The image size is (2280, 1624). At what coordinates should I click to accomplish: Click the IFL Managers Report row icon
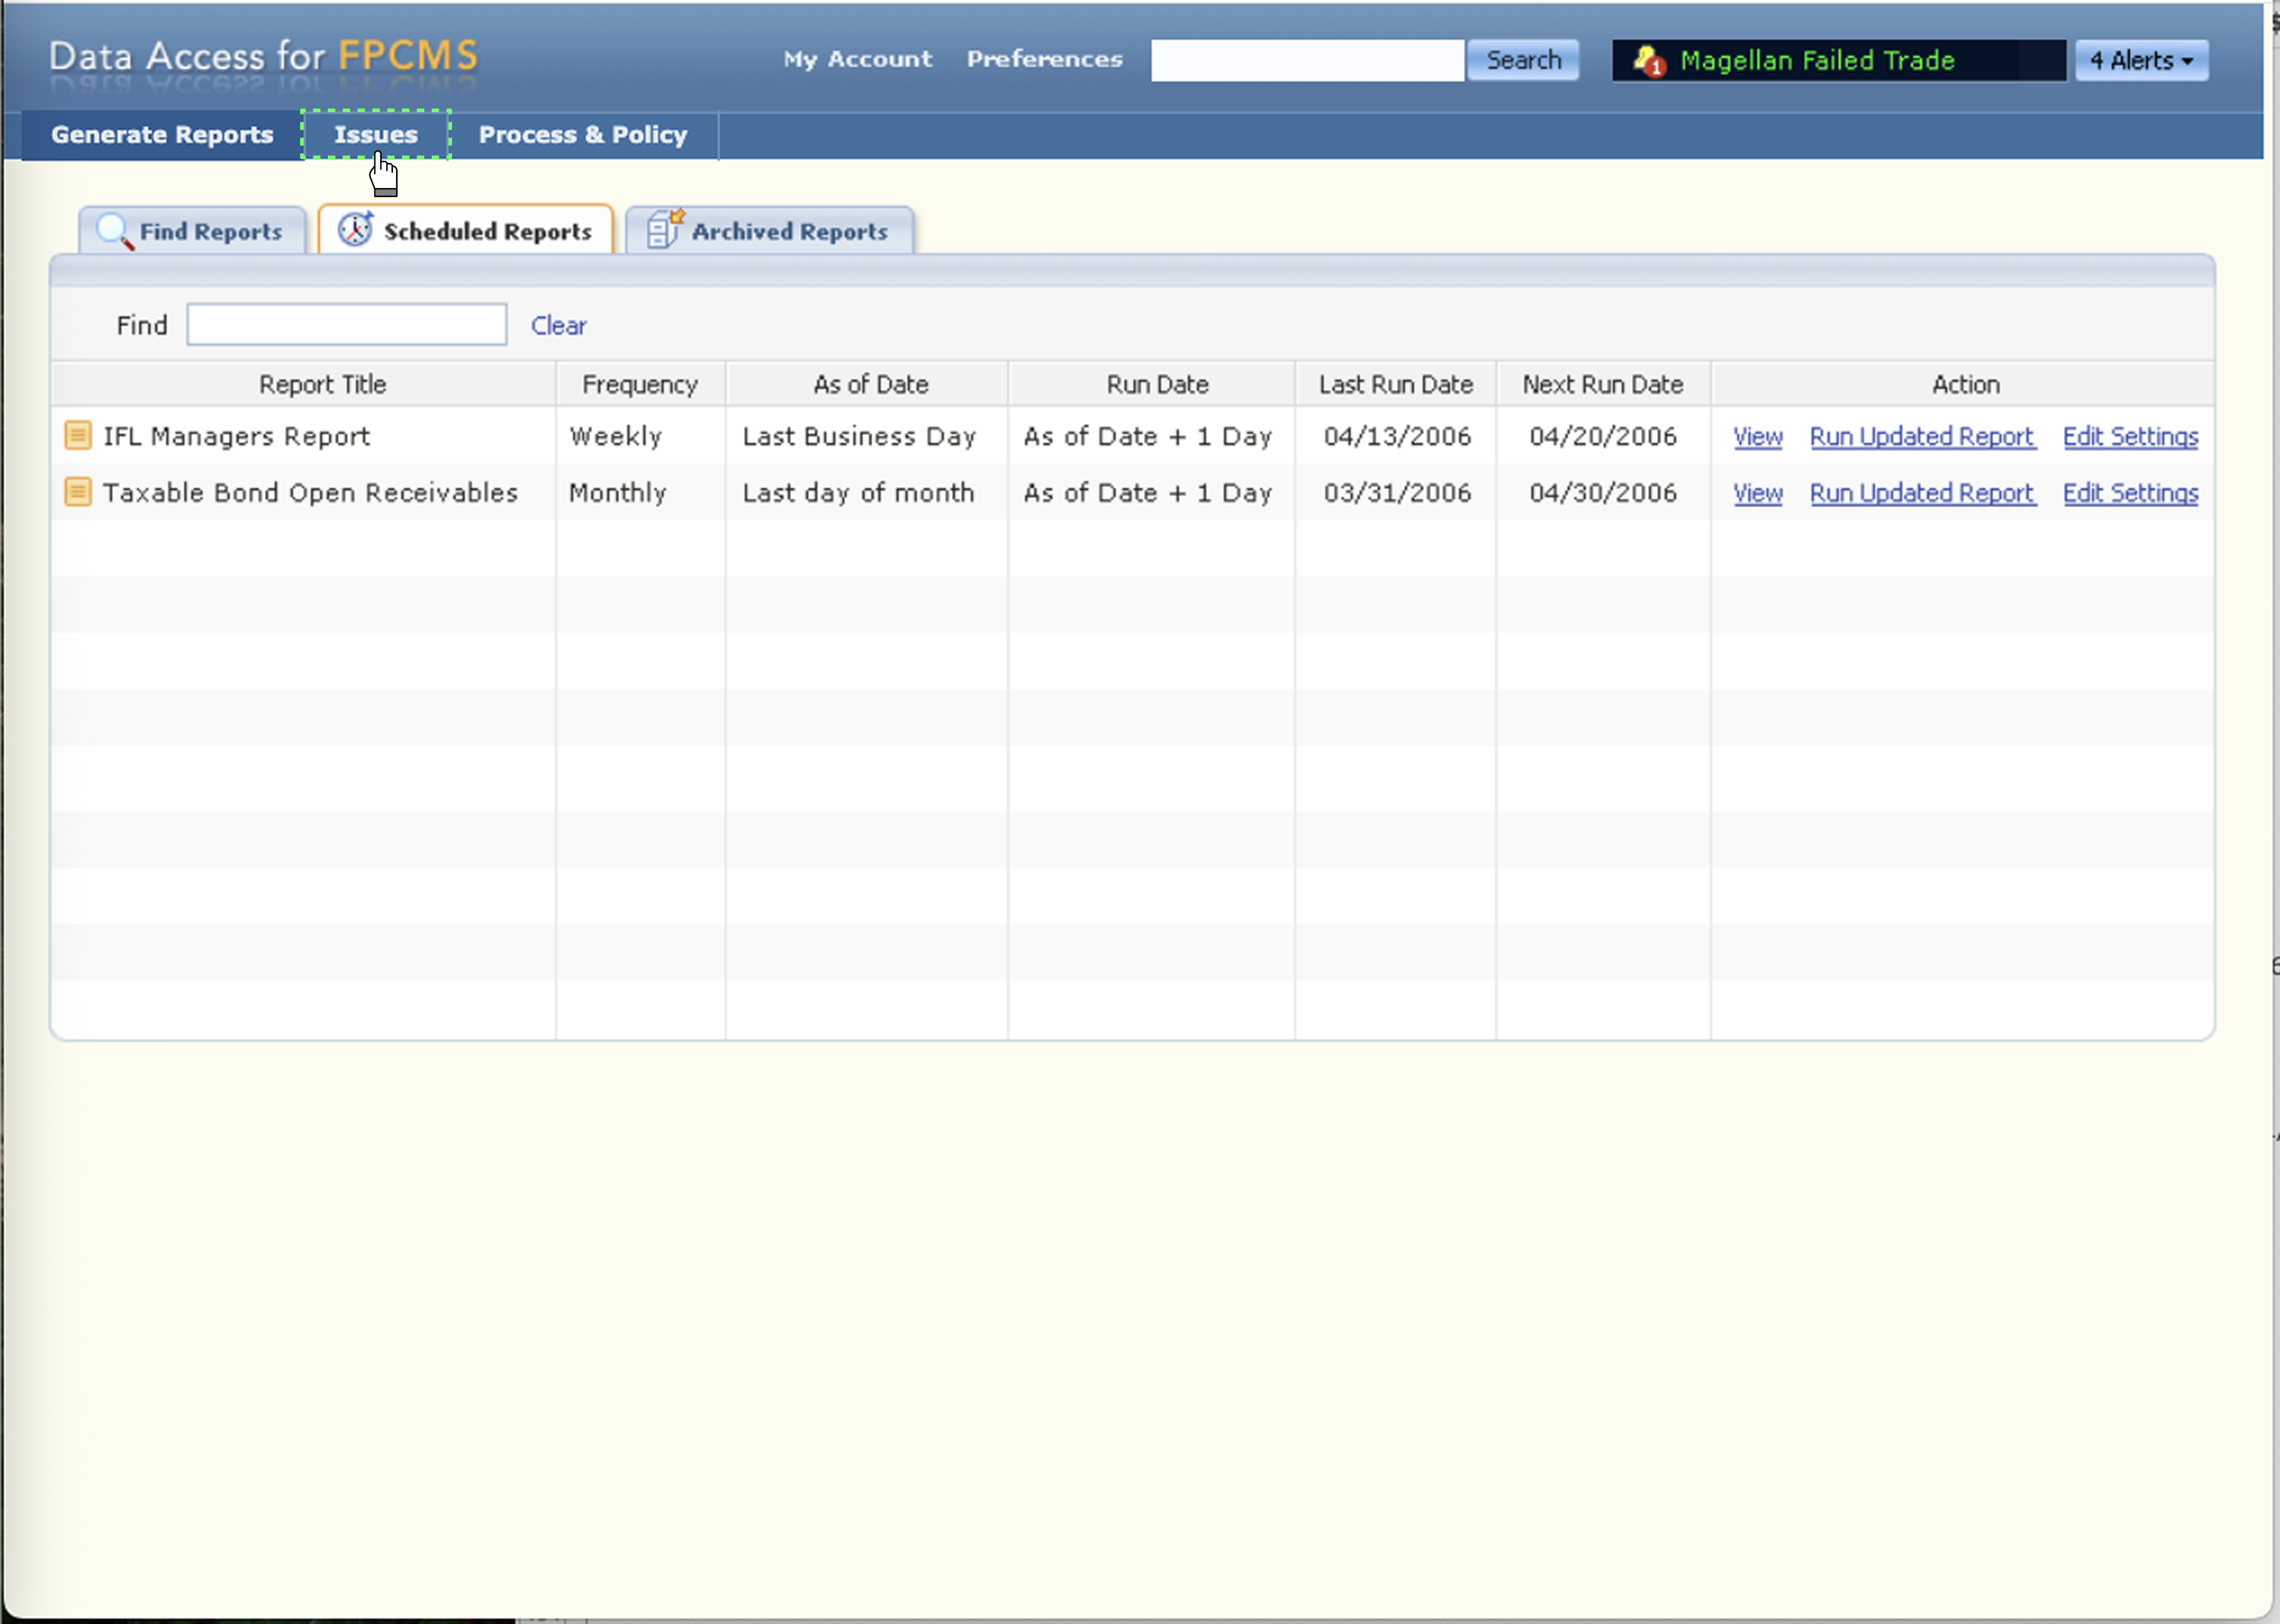[77, 435]
